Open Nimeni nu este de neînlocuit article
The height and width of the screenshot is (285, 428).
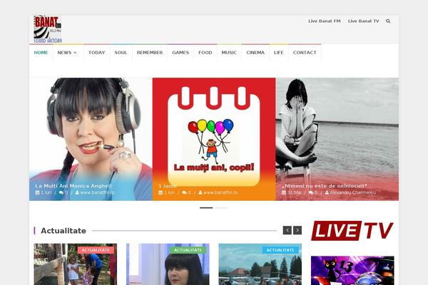pyautogui.click(x=325, y=186)
